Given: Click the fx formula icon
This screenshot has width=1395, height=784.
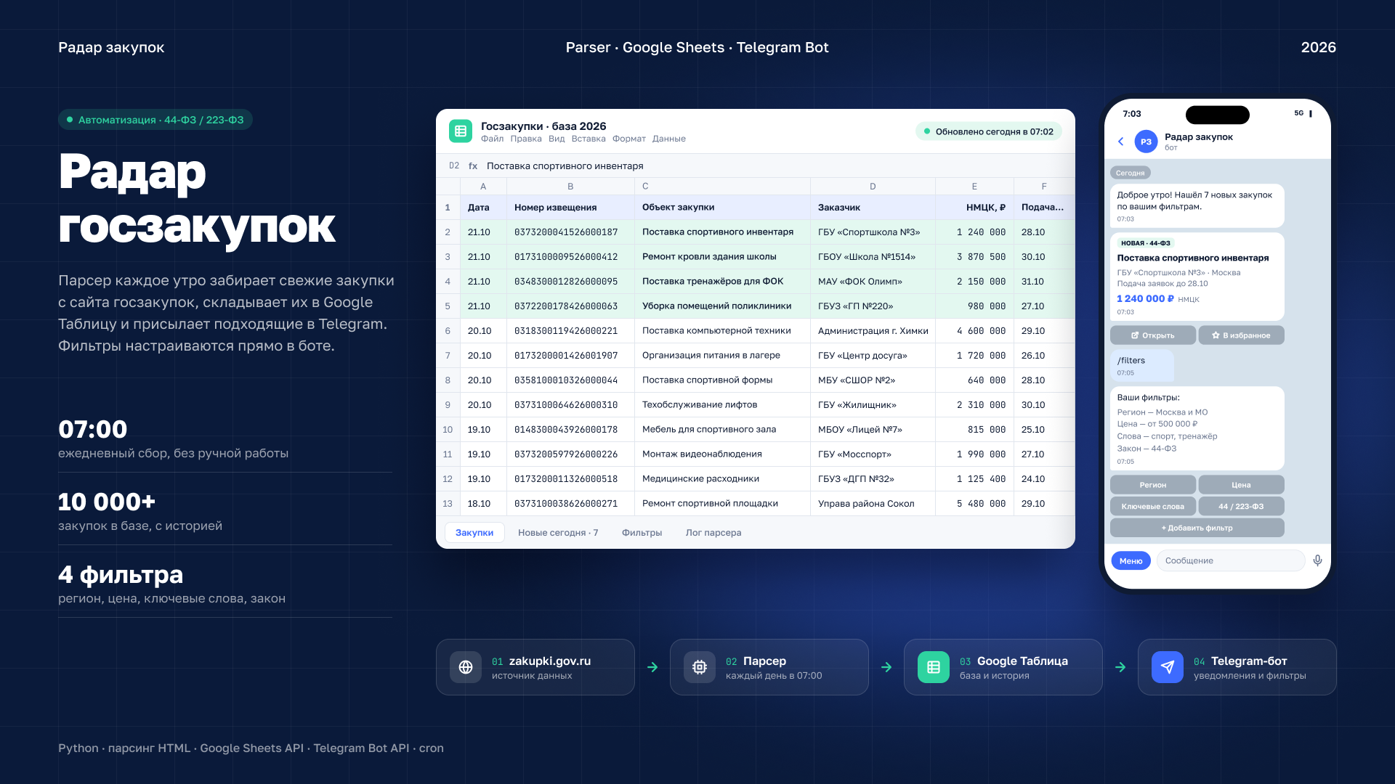Looking at the screenshot, I should click(x=473, y=166).
